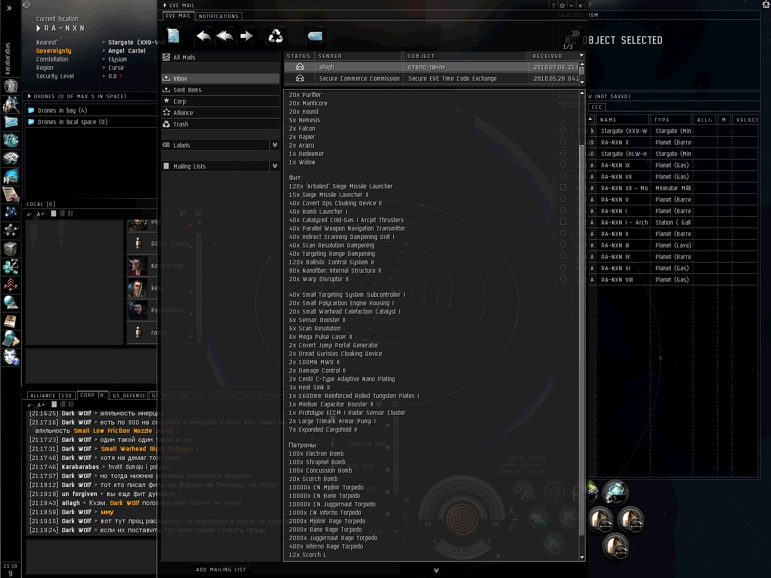Open the help face icon in Neocom

pos(11,357)
